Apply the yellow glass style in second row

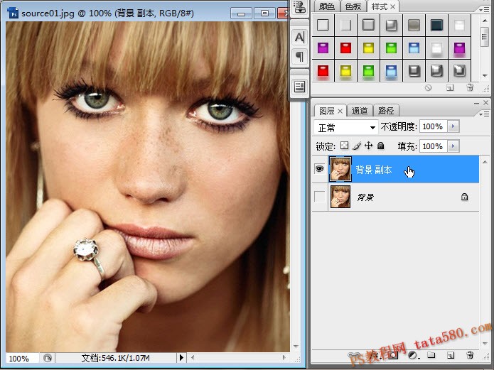tap(368, 48)
